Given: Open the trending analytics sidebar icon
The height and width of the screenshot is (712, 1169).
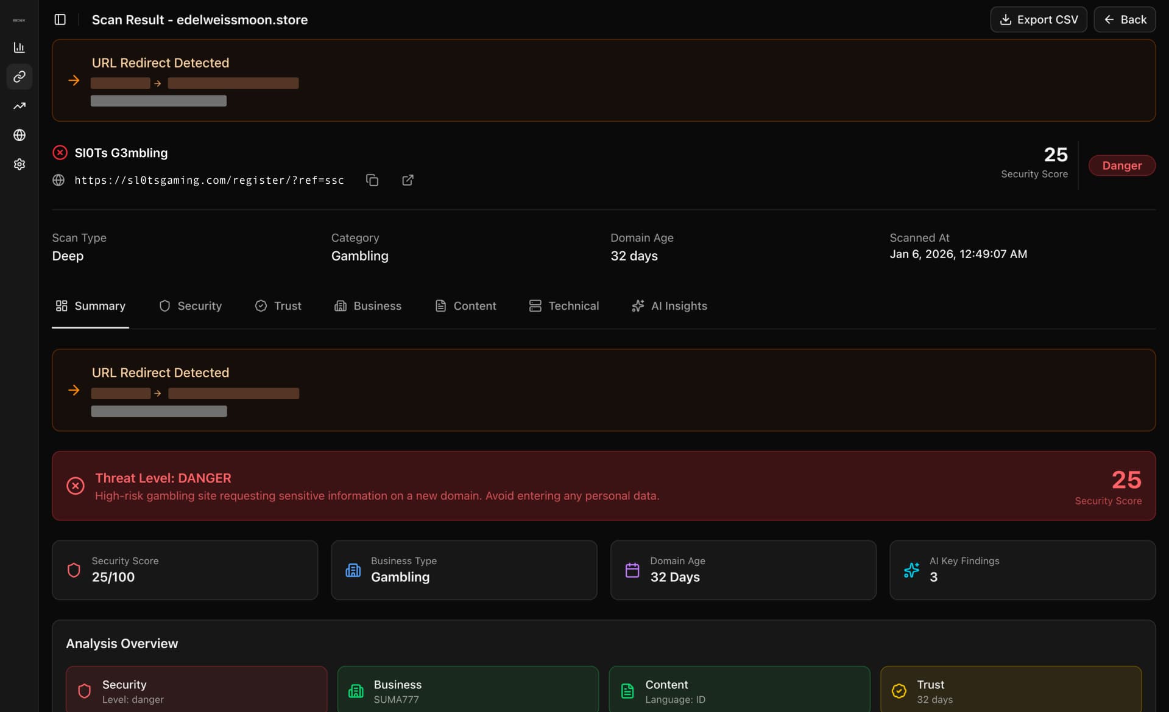Looking at the screenshot, I should click(19, 106).
